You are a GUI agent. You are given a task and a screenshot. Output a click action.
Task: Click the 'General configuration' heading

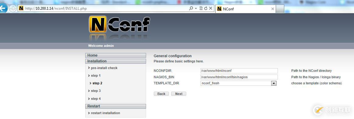173,56
